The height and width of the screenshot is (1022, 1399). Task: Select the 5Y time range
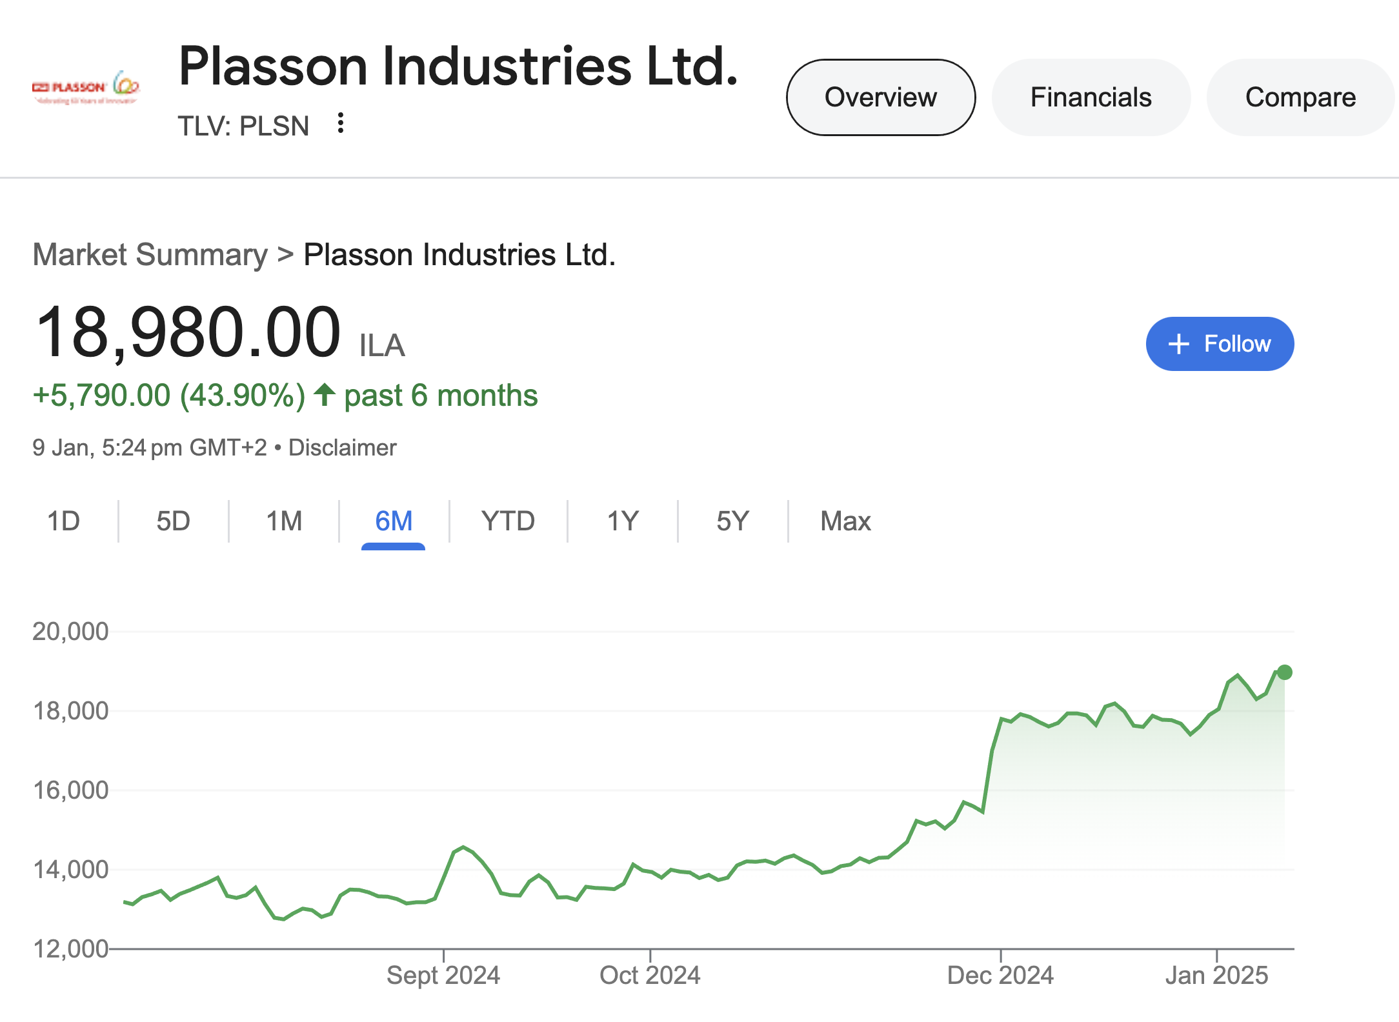pyautogui.click(x=732, y=521)
